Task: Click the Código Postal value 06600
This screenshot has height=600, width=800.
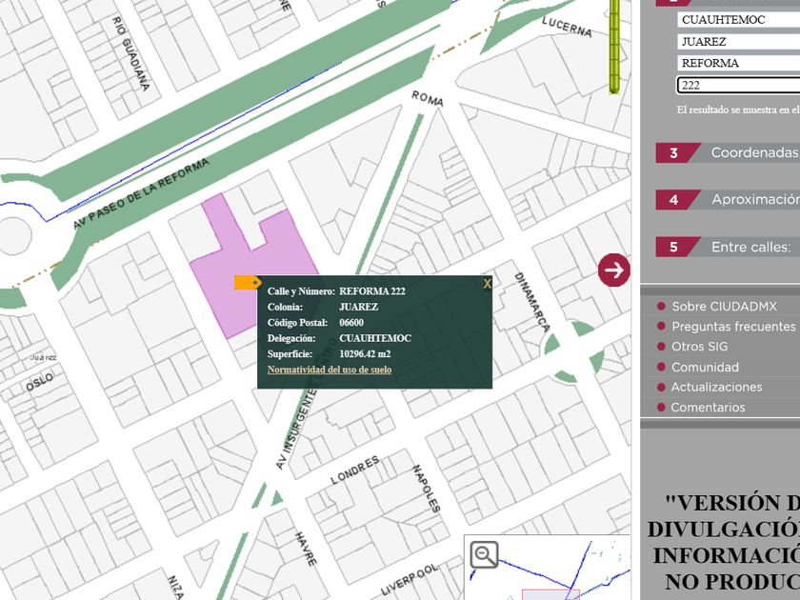Action: coord(351,323)
